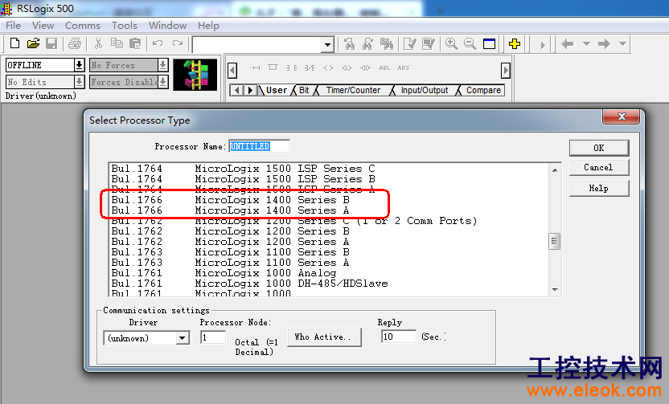The height and width of the screenshot is (404, 669).
Task: Click the yellow plus icon in toolbar
Action: click(x=515, y=43)
